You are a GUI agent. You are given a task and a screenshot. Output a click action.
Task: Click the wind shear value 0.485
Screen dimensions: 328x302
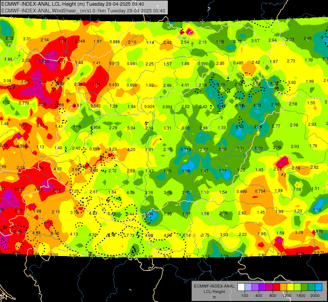238,63
